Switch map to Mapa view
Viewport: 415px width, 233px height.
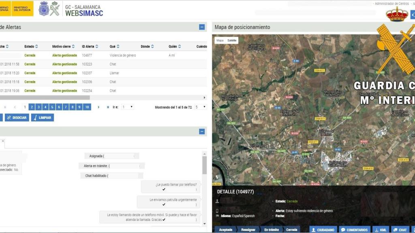pyautogui.click(x=220, y=40)
